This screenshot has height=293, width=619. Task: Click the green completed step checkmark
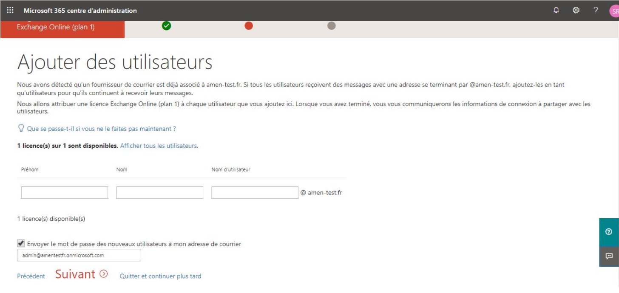167,26
